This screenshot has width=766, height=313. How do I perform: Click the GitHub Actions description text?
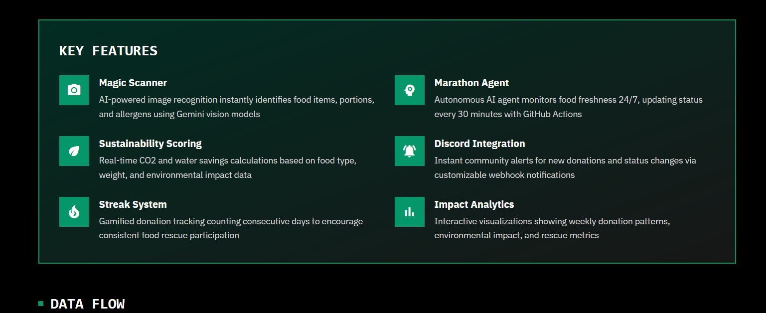pos(569,107)
